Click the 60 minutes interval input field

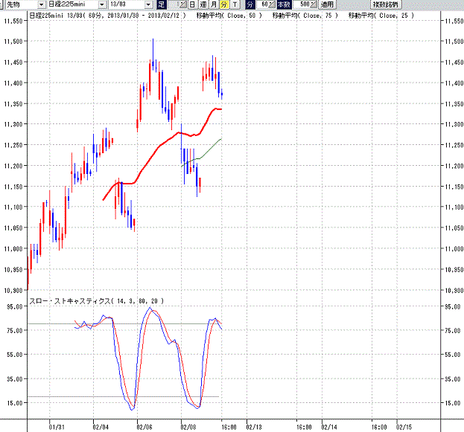(x=262, y=4)
